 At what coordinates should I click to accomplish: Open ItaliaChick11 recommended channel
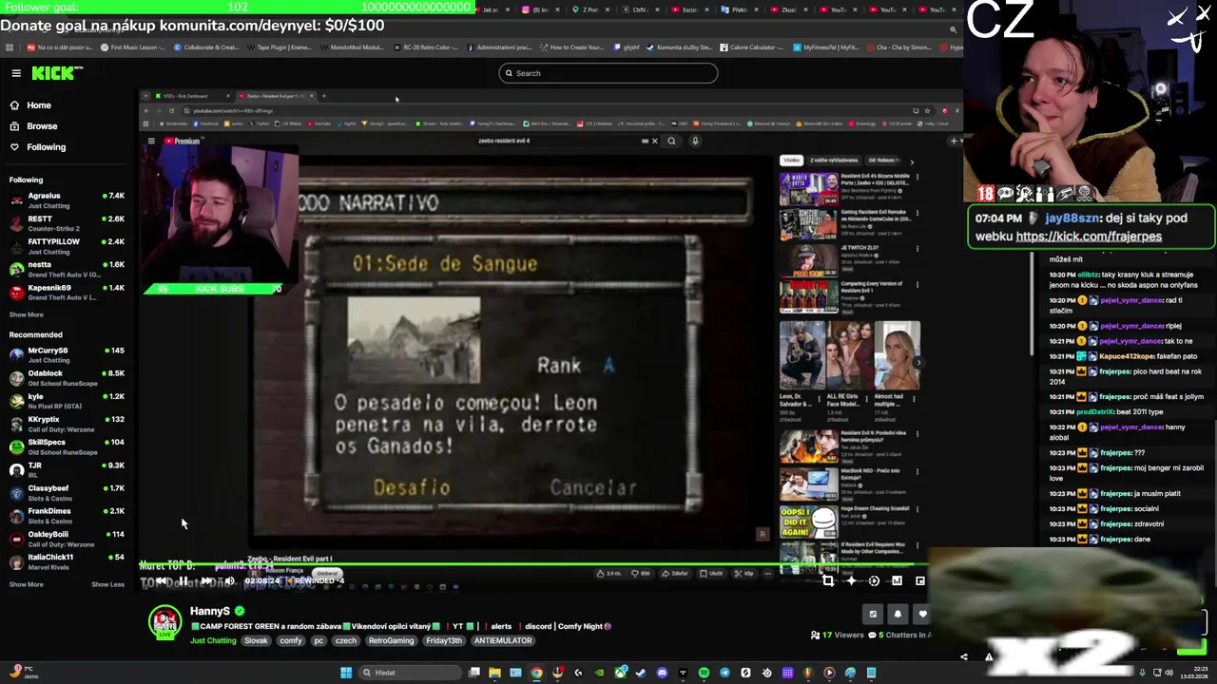coord(67,560)
